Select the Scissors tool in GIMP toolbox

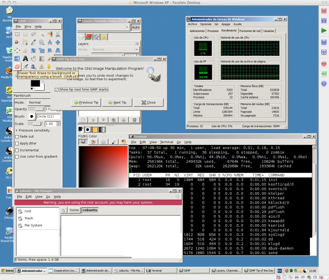point(58,34)
